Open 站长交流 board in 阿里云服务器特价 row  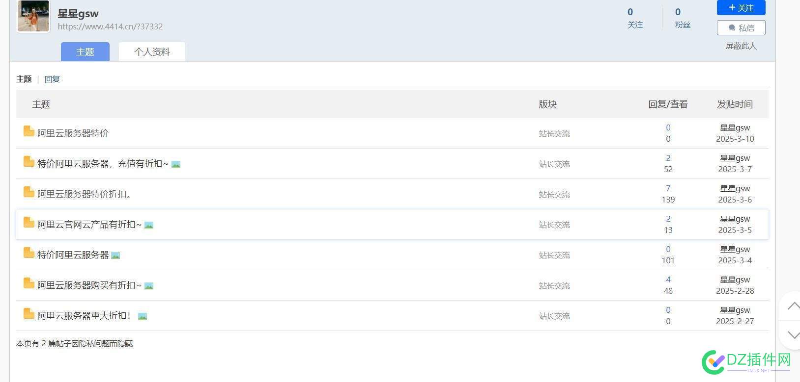[x=554, y=133]
